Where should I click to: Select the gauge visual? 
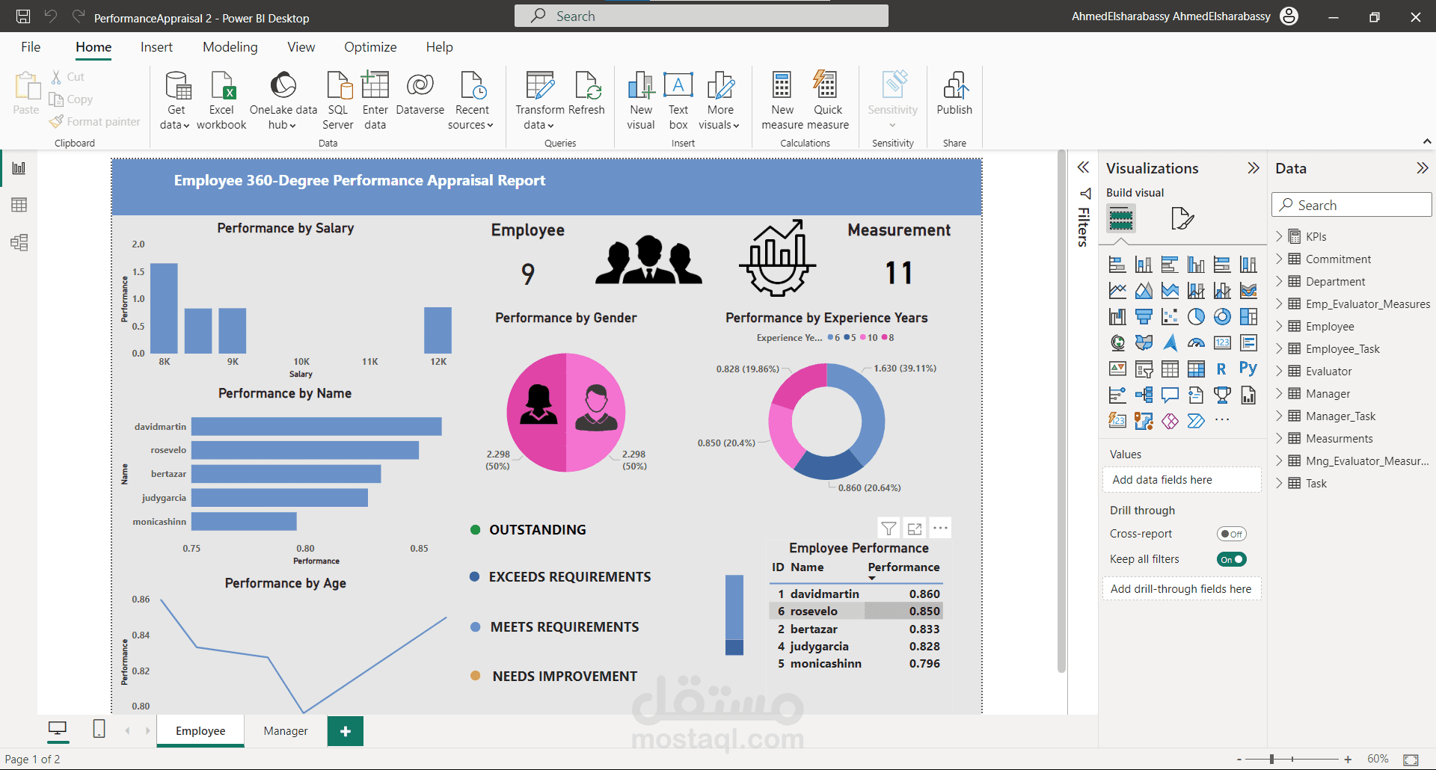1196,343
